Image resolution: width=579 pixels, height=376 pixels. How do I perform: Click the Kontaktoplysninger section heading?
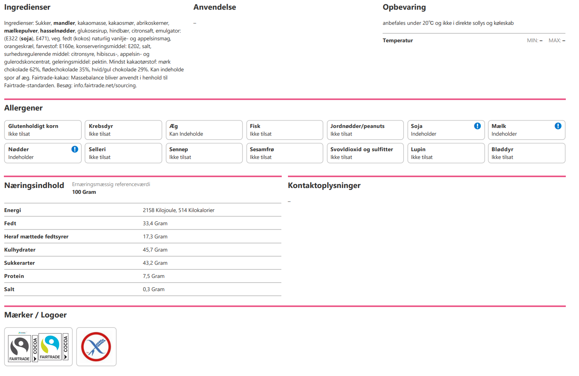[x=324, y=186]
